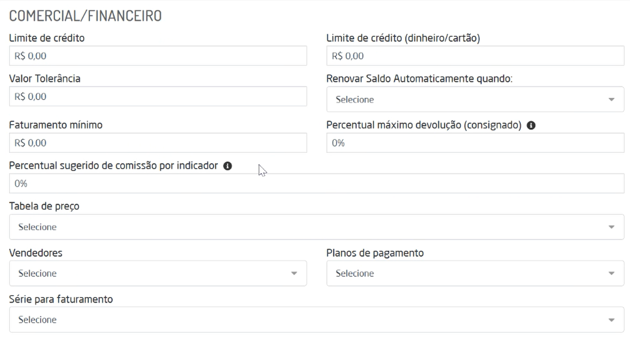Click the comissão por indicador percentage field
This screenshot has width=630, height=341.
(316, 183)
